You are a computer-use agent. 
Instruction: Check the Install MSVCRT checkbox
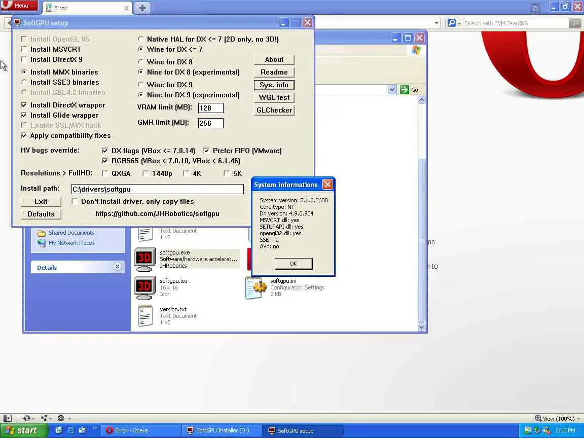(24, 49)
